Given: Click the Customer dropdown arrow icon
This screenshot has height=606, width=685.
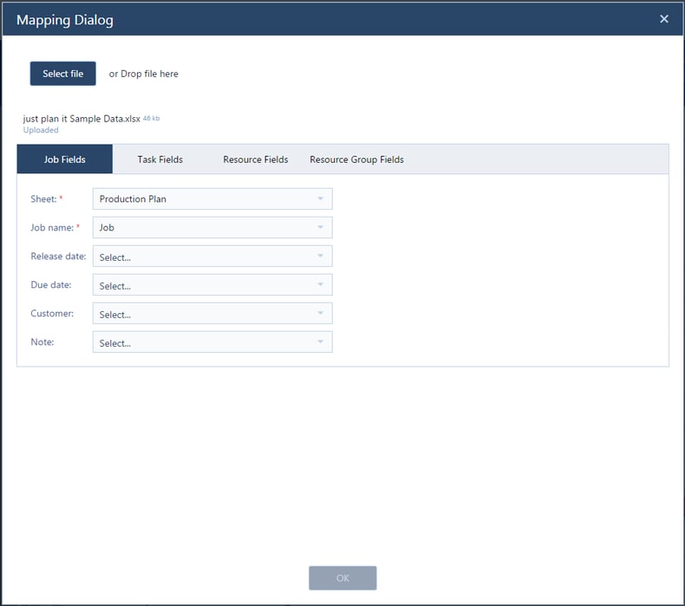Looking at the screenshot, I should [x=320, y=314].
